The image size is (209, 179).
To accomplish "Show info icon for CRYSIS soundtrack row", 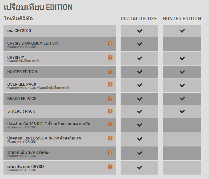I will click(x=110, y=167).
